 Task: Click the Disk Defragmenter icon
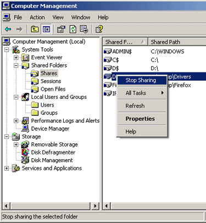click(x=25, y=152)
